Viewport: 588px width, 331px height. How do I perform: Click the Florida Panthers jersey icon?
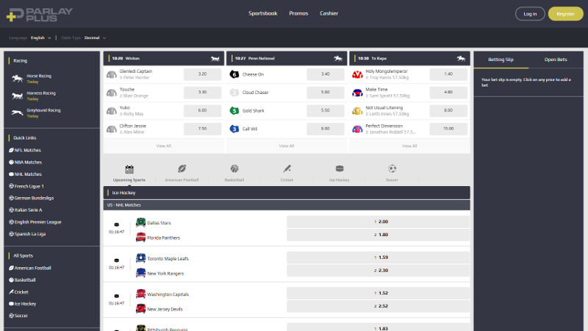coord(140,237)
